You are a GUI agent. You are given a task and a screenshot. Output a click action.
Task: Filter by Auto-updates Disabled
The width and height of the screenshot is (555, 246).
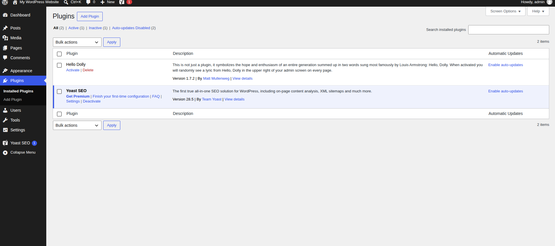131,28
